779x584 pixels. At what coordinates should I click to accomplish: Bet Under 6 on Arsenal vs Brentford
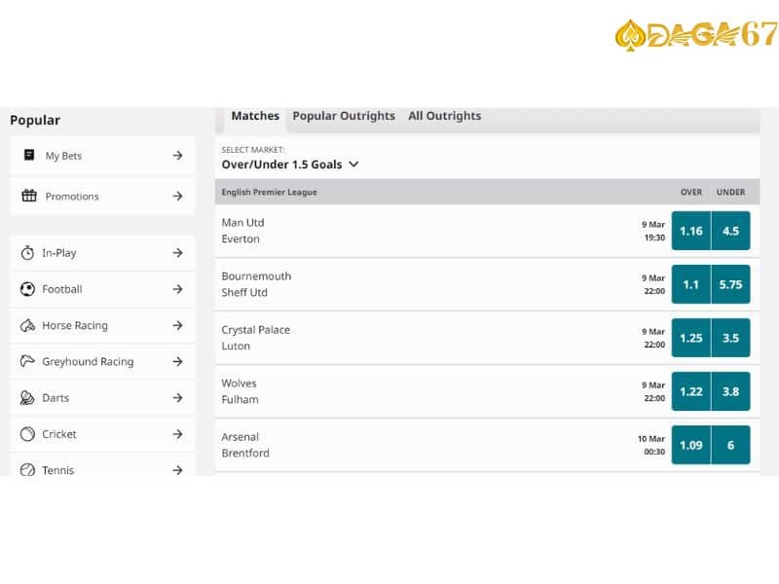click(731, 445)
